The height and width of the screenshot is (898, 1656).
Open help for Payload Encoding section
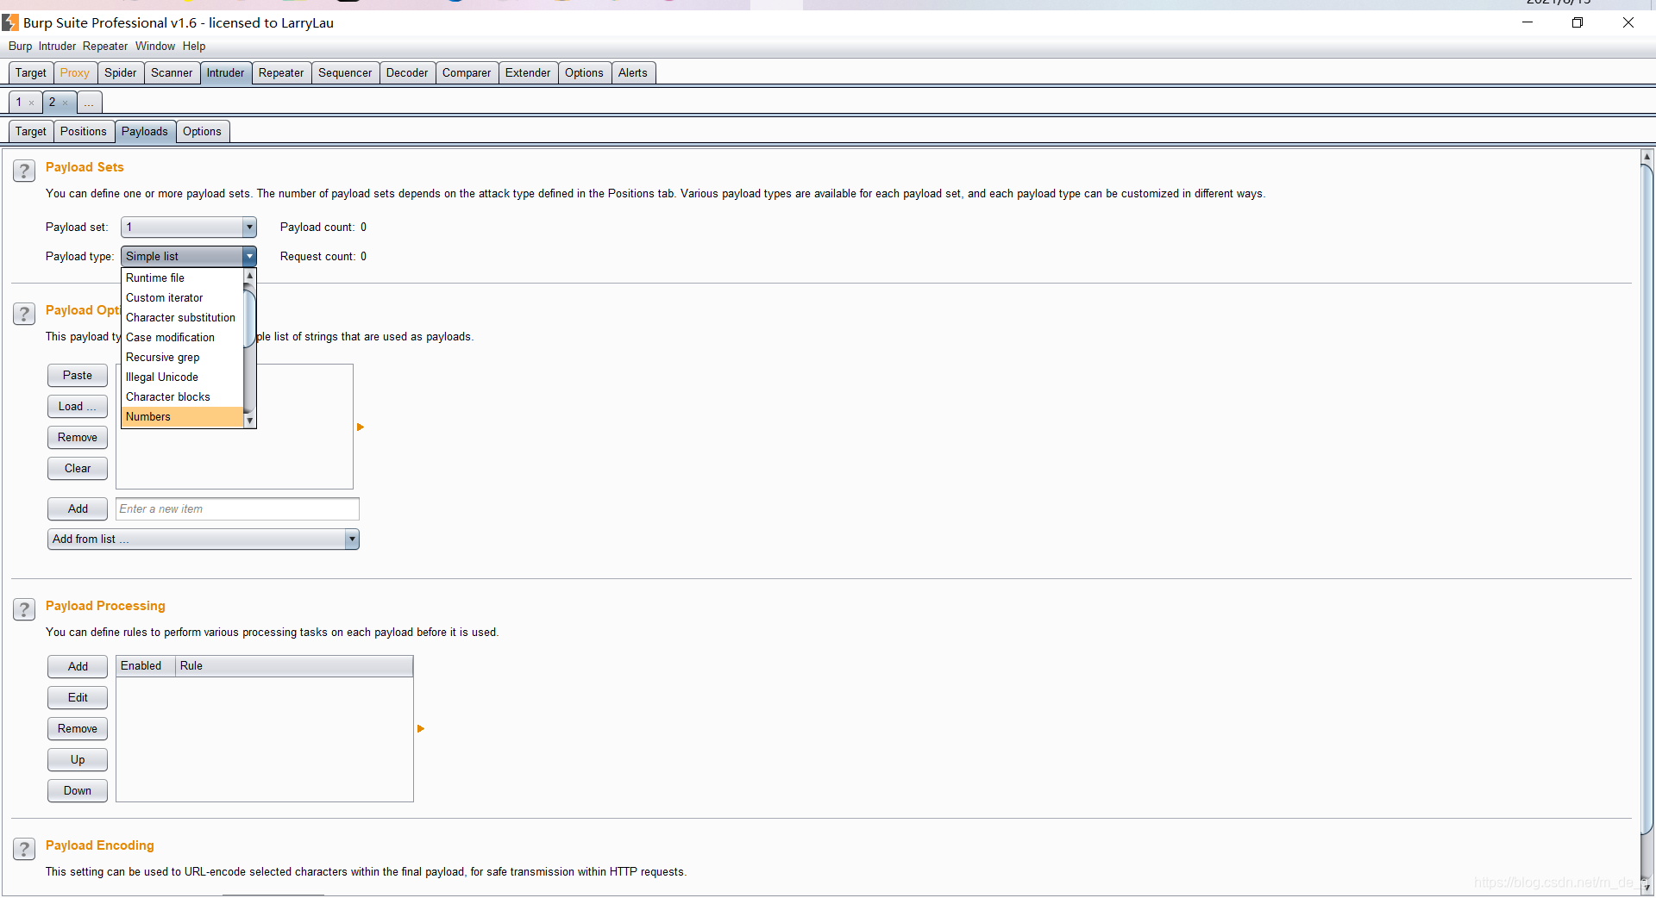point(24,849)
